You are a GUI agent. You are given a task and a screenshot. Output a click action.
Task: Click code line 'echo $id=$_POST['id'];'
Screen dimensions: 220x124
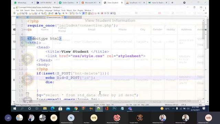coord(70,77)
